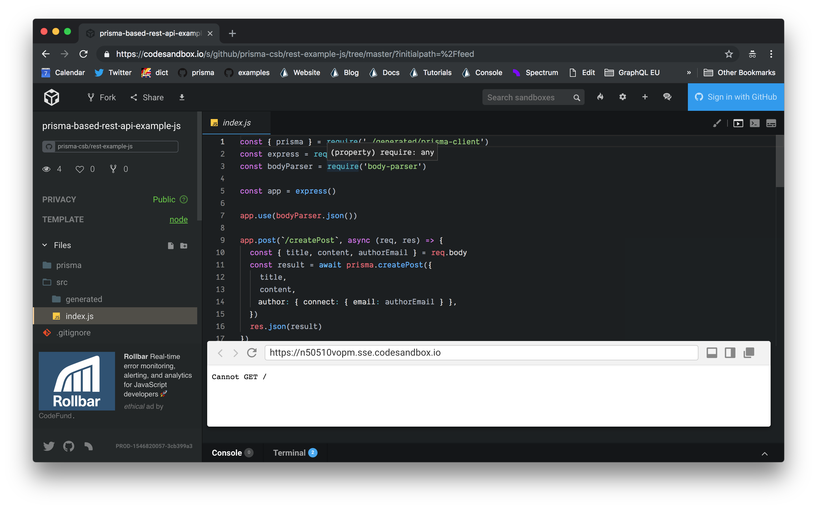The image size is (817, 509).
Task: Download the sandbox using the export icon
Action: [x=182, y=97]
